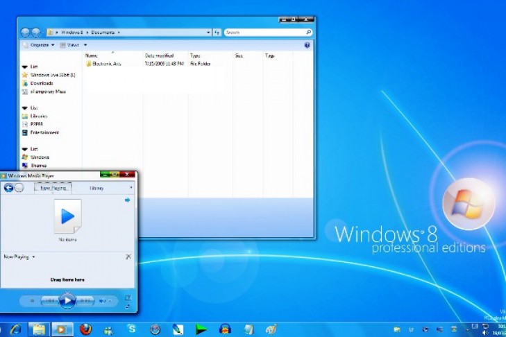This screenshot has width=506, height=337.
Task: Expand the Now Playing playlist dropdown
Action: (x=33, y=257)
